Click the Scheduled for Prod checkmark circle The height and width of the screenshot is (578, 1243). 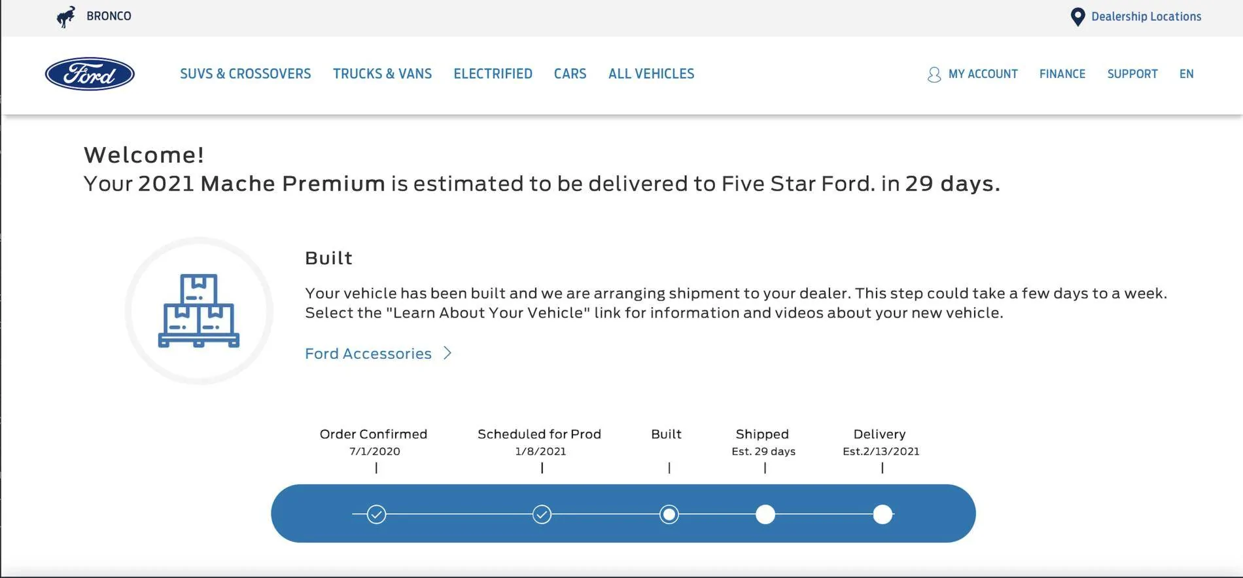tap(542, 515)
